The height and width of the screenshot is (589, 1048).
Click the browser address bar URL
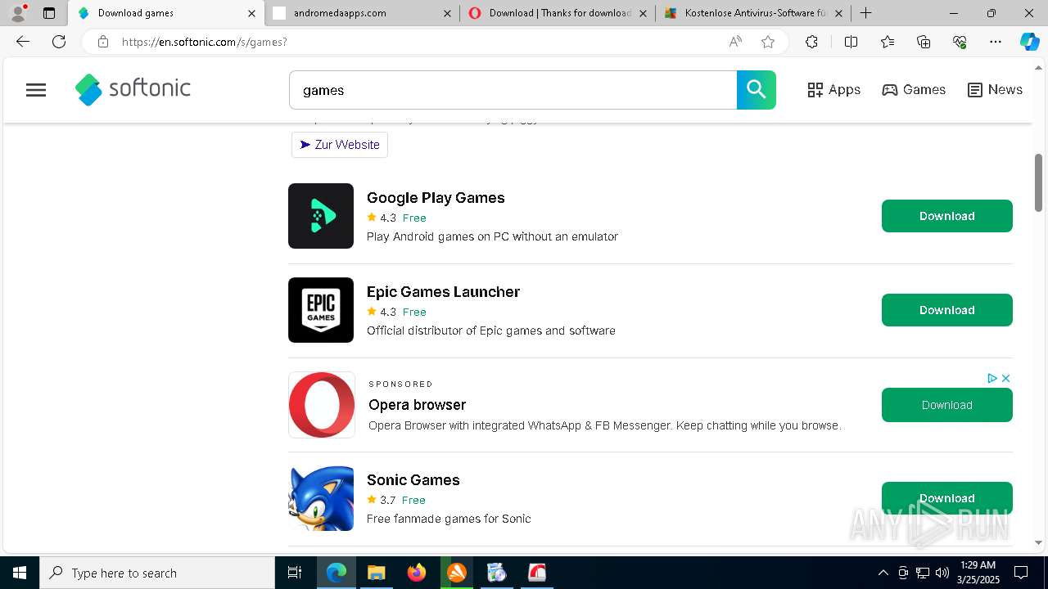click(205, 42)
